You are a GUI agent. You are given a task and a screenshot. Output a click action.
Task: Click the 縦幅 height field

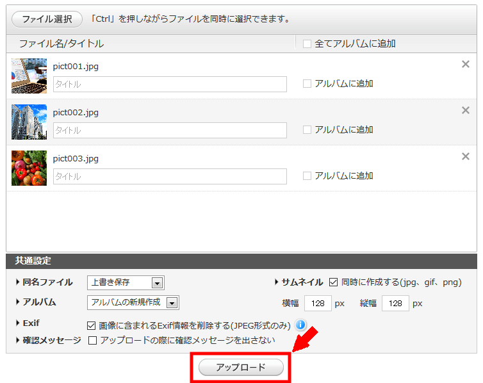[395, 303]
